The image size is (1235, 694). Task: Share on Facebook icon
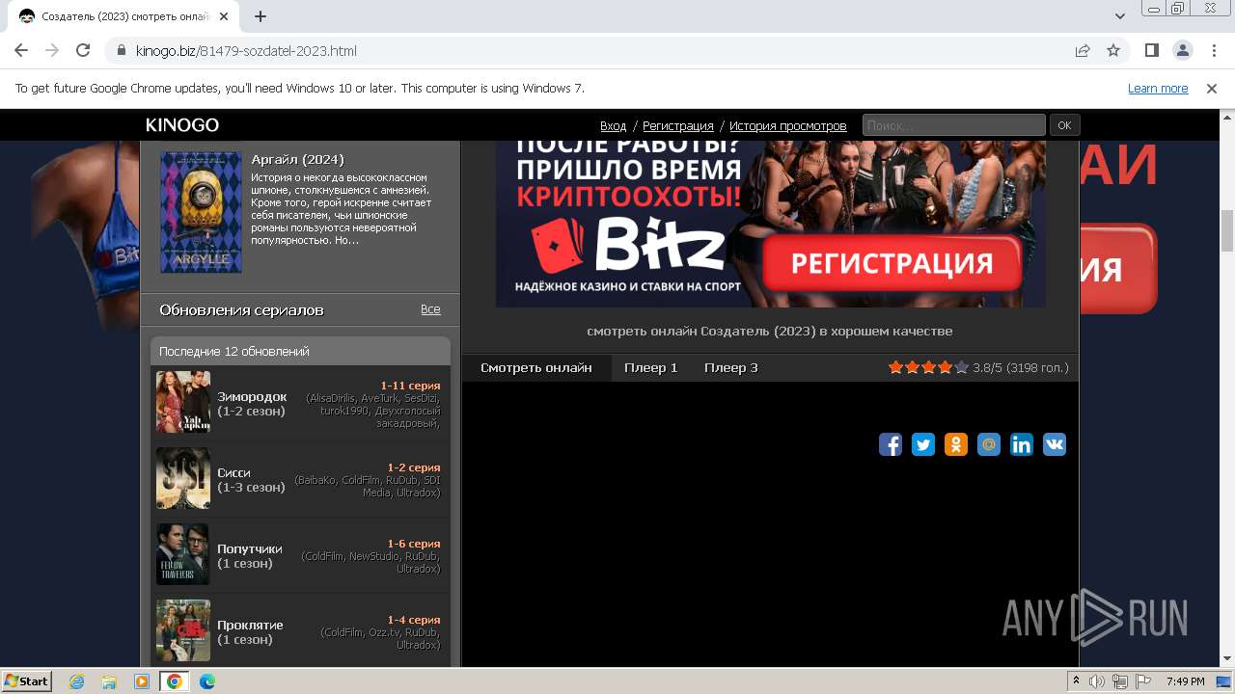(891, 444)
